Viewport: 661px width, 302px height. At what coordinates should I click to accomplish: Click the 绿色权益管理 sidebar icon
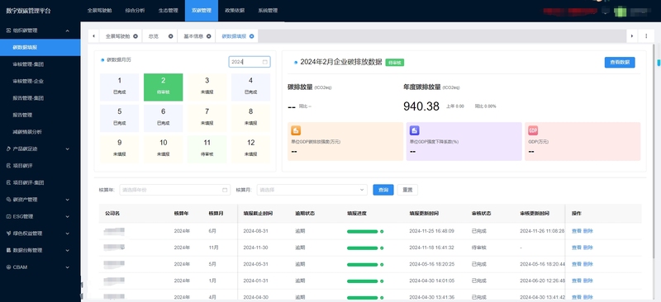coord(8,233)
